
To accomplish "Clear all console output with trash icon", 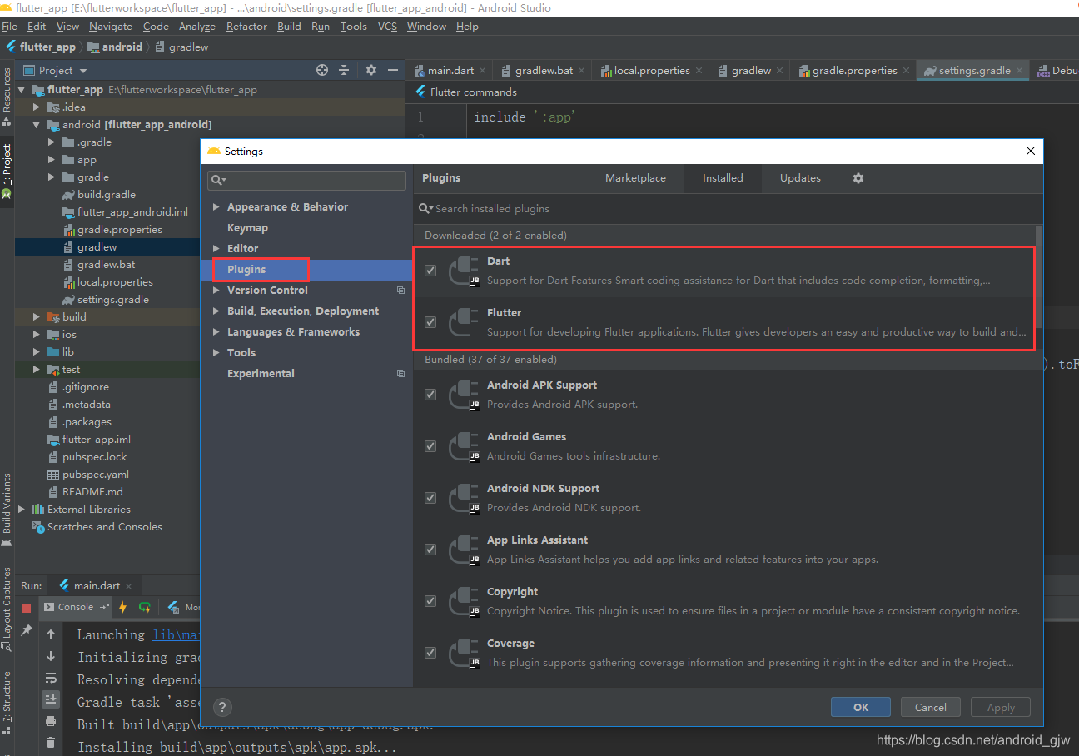I will (x=51, y=742).
